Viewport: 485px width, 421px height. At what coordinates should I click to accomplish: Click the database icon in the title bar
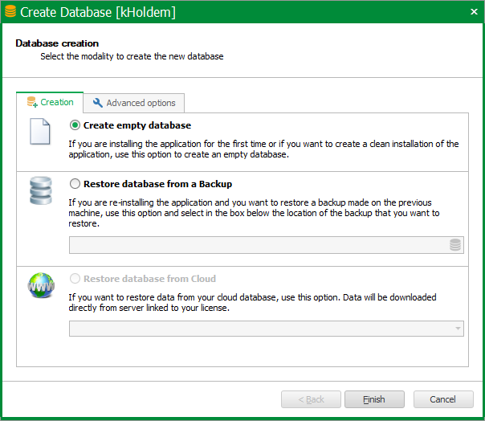[10, 11]
